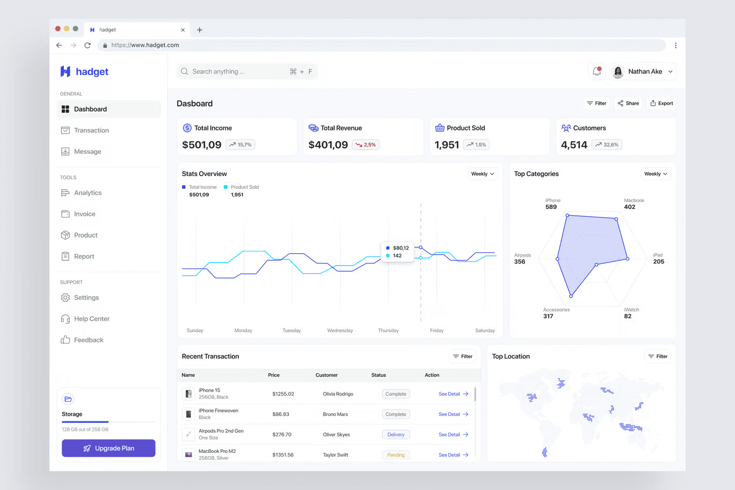
Task: Click MacBook Pro M2 product thumbnail
Action: [188, 455]
